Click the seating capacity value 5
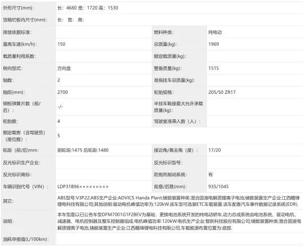 coord(59,136)
